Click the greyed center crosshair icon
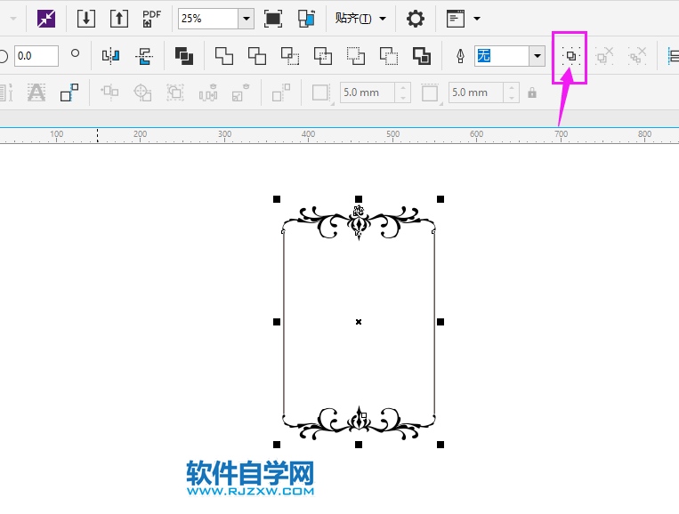This screenshot has width=679, height=514. pos(142,92)
